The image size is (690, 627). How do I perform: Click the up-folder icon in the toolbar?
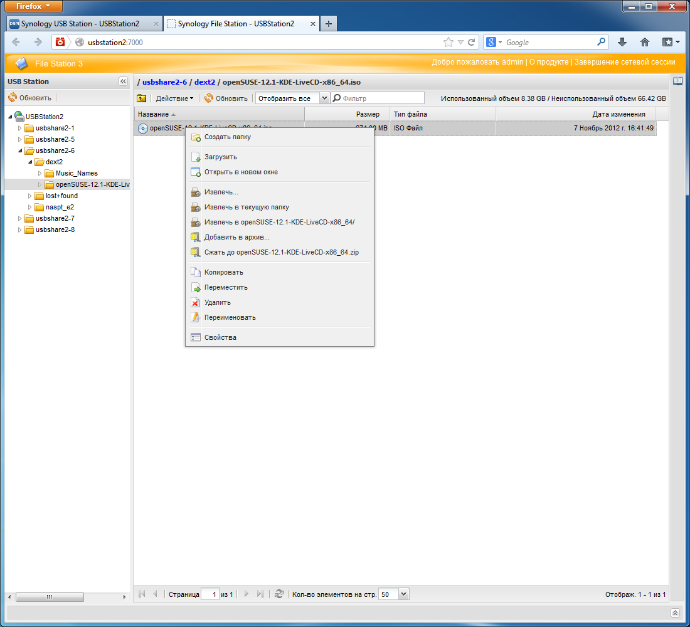pyautogui.click(x=141, y=98)
